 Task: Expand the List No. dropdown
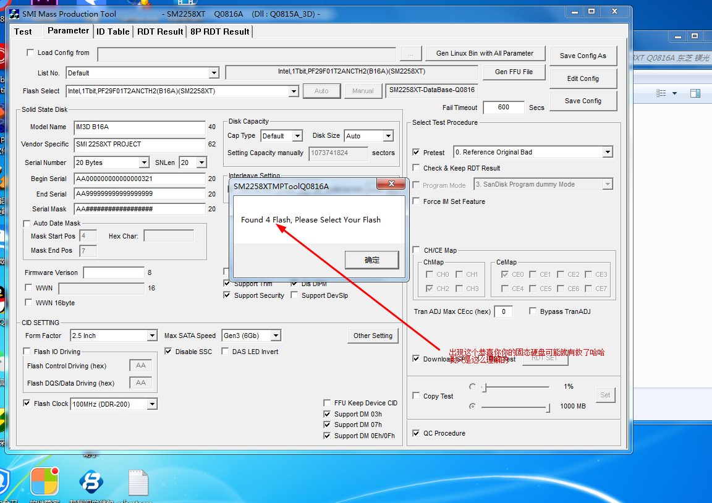pyautogui.click(x=214, y=73)
